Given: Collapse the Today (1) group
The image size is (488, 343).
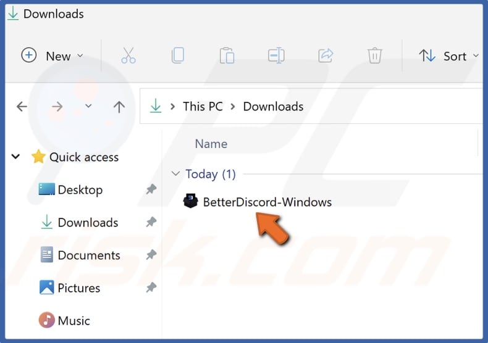Looking at the screenshot, I should (x=176, y=174).
